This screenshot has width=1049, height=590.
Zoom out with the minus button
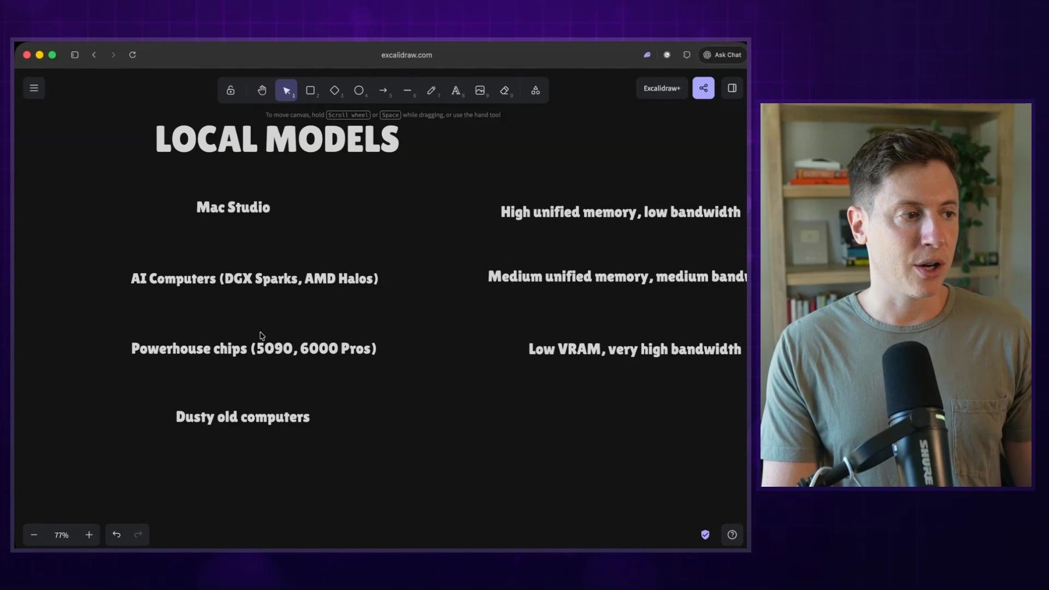(x=34, y=535)
